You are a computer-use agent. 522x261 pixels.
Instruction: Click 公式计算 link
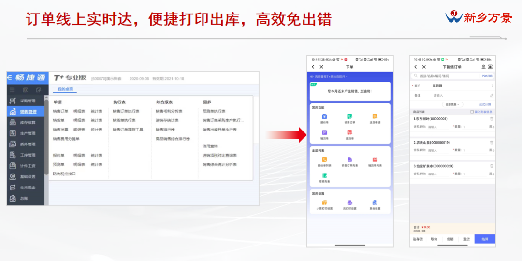pyautogui.click(x=485, y=104)
